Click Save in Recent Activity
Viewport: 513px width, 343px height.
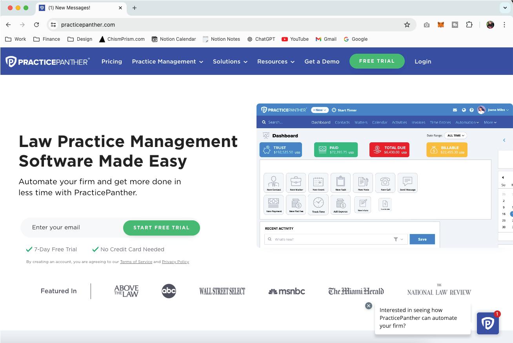click(x=422, y=239)
